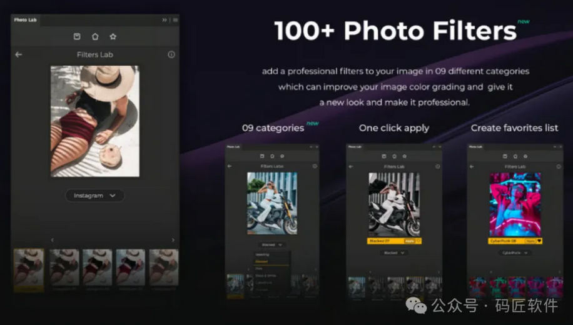Show previous filters arrow in the Instagram panel
This screenshot has width=573, height=325.
click(x=53, y=240)
